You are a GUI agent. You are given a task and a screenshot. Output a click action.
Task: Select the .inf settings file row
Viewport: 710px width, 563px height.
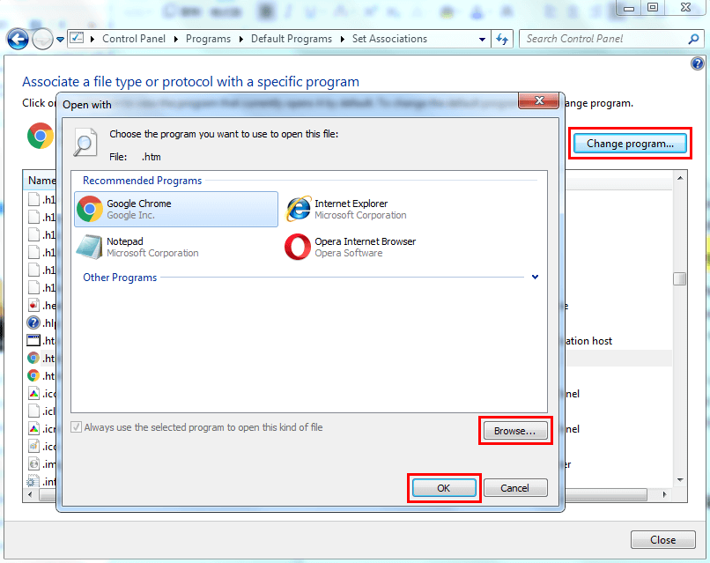(x=41, y=481)
